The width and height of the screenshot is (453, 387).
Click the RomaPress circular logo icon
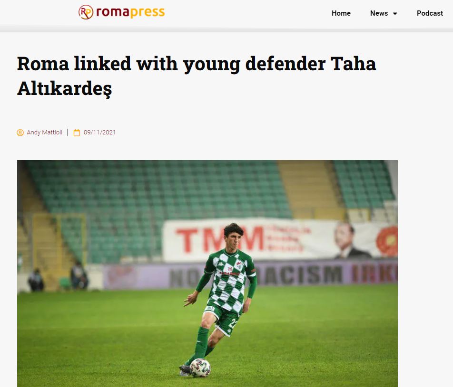pyautogui.click(x=86, y=12)
